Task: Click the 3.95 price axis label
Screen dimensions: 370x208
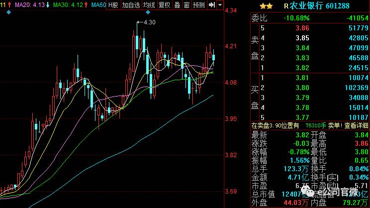Action: 231,119
